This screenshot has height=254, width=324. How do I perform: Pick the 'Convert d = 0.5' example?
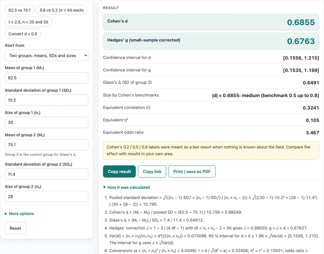[23, 34]
